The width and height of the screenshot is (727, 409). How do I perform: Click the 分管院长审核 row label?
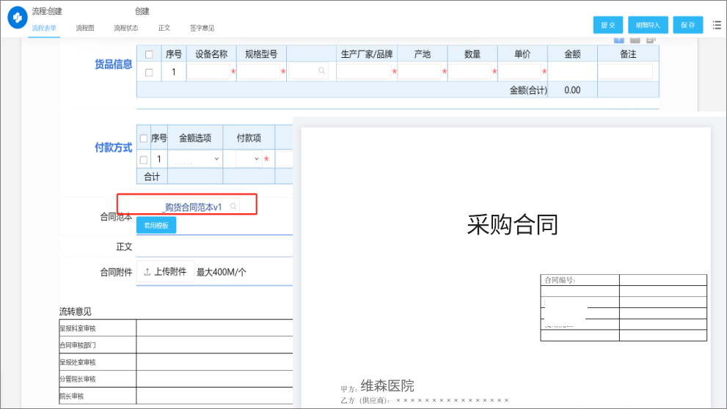[x=78, y=379]
